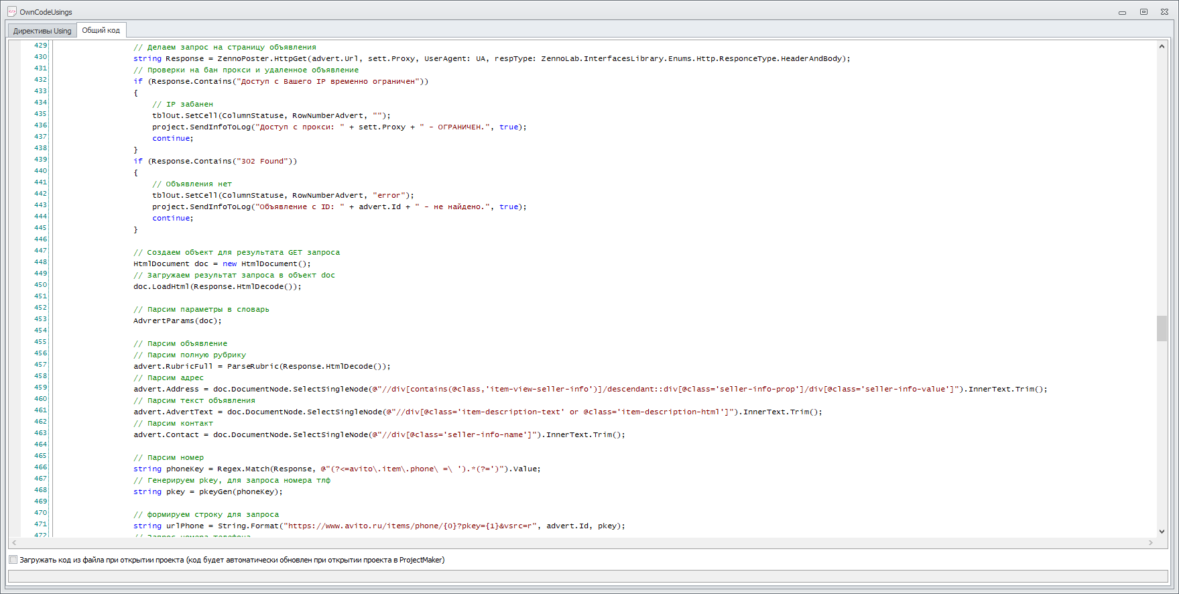Switch to the Директивы Using tab
The image size is (1179, 594).
click(x=42, y=31)
